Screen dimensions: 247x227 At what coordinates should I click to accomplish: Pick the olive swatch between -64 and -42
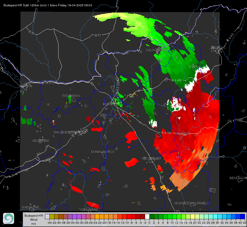coord(52,216)
